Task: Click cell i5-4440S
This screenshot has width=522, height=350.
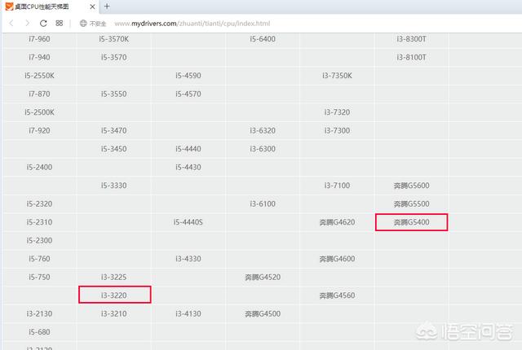Action: (x=188, y=222)
